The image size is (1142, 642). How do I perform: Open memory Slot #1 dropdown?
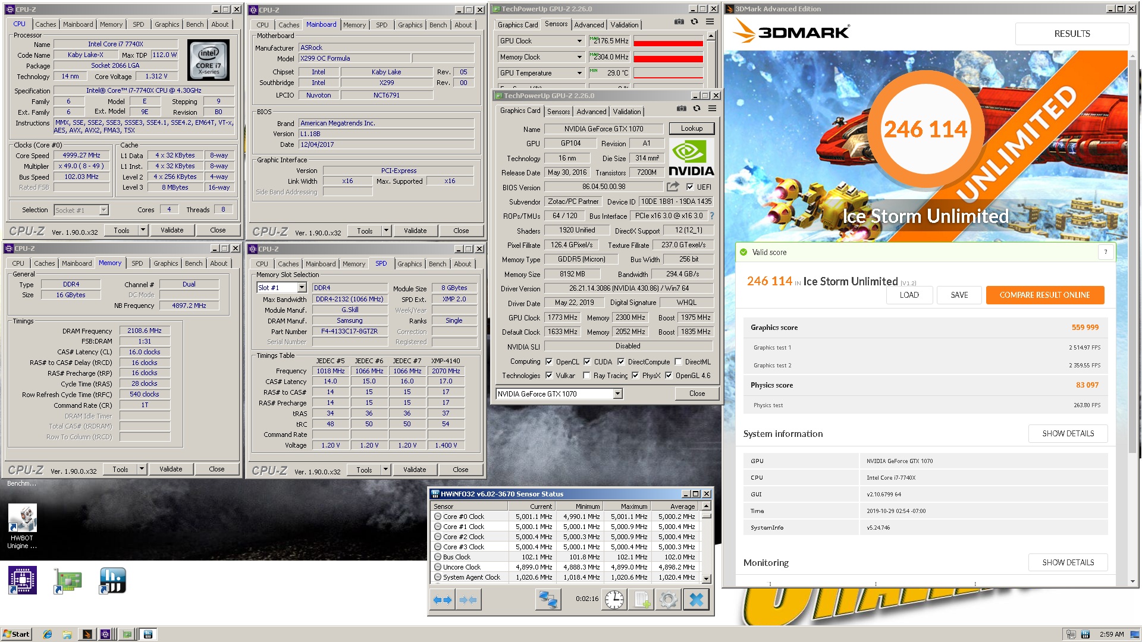click(x=281, y=288)
